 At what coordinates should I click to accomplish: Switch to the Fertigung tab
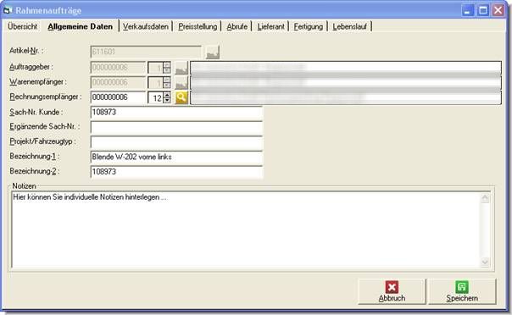[309, 26]
